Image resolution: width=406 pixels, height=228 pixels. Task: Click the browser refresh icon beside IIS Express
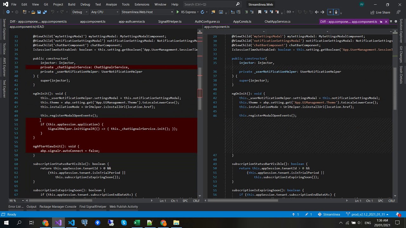coord(202,12)
